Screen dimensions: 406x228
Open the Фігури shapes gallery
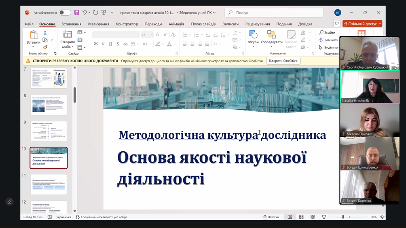[253, 38]
